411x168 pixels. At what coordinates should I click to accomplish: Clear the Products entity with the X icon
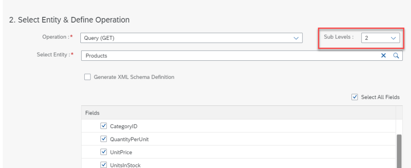pos(383,56)
